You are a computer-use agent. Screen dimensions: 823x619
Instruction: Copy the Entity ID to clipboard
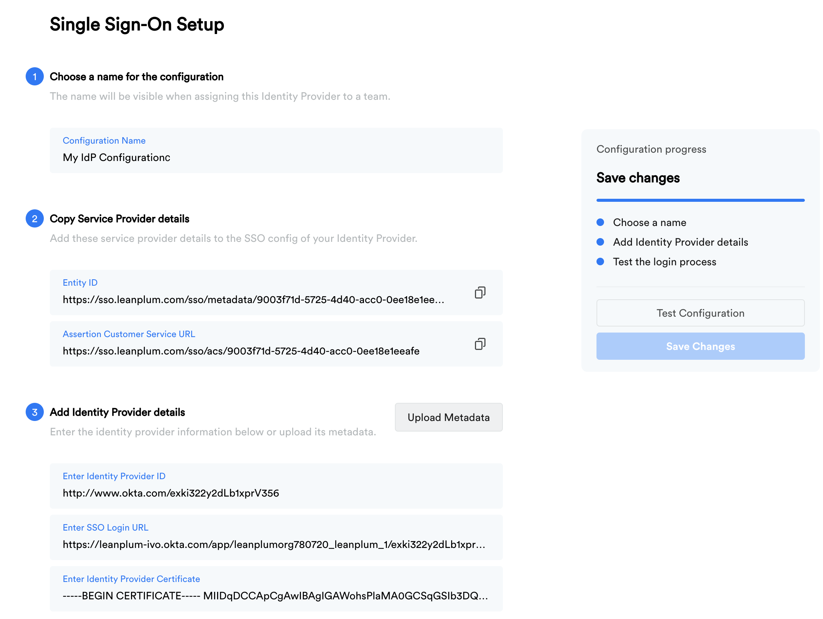point(480,292)
